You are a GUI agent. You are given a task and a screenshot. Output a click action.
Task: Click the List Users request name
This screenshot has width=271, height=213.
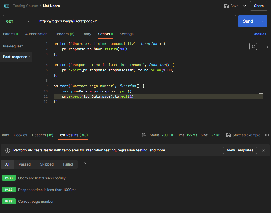click(51, 6)
